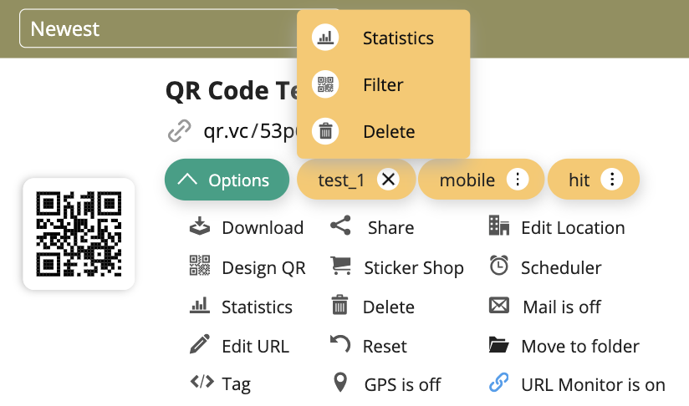Click Delete in the tag popup menu

tap(388, 132)
